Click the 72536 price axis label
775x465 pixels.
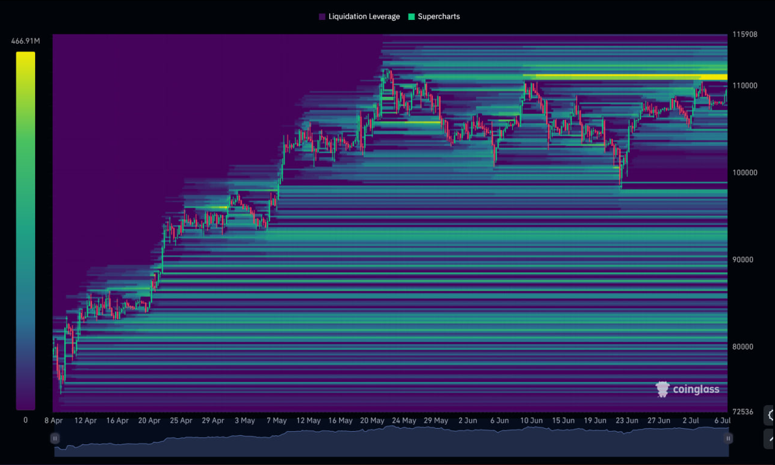tap(743, 412)
